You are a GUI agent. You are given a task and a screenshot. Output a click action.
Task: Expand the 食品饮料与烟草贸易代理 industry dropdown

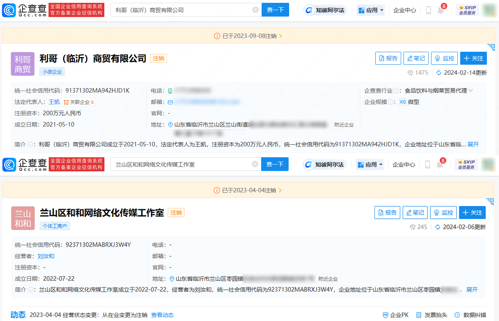point(471,91)
